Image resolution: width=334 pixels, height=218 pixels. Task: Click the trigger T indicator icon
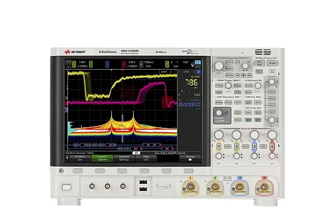[167, 64]
